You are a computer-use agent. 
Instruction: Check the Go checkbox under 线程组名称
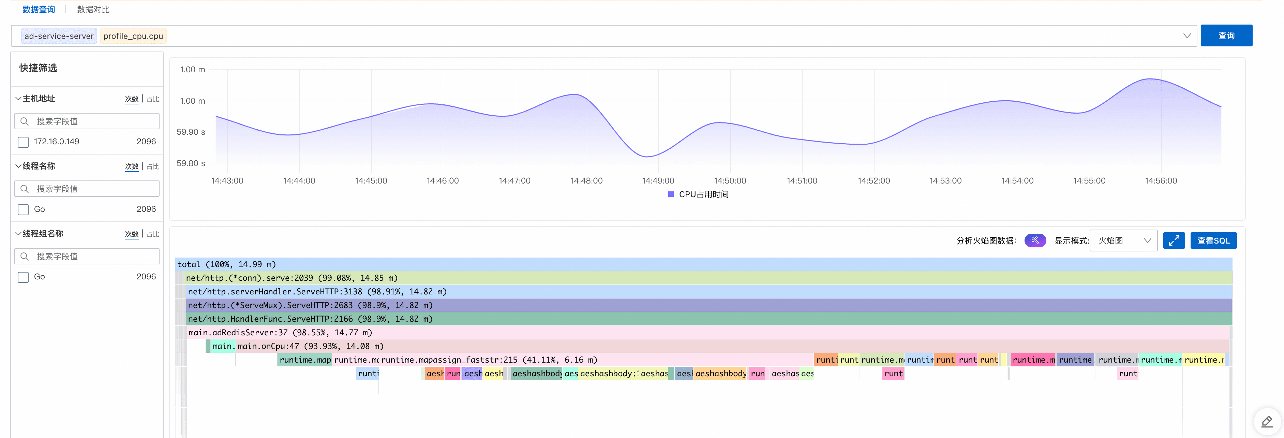pos(24,277)
